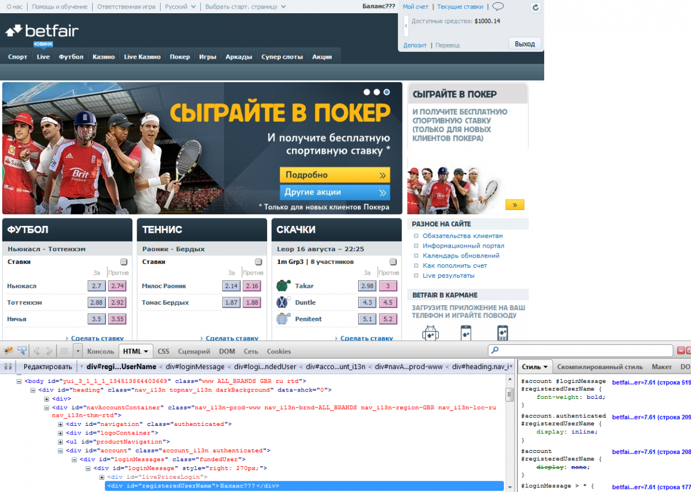
Task: Collapse the account panel side arrow
Action: coord(407,26)
